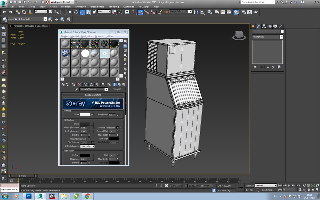Open the Material Editor toolbar icon
This screenshot has height=200, width=320.
point(236,12)
